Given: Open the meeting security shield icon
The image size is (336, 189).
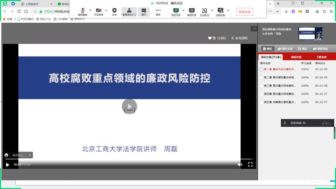Looking at the screenshot, I should point(114,11).
